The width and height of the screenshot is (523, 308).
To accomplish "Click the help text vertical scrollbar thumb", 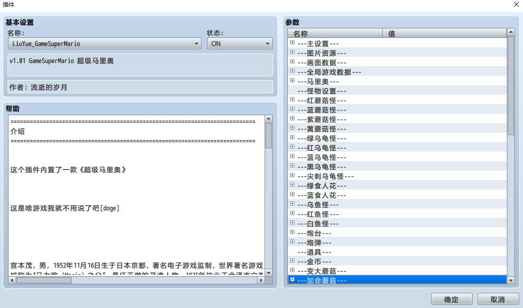I will (268, 136).
